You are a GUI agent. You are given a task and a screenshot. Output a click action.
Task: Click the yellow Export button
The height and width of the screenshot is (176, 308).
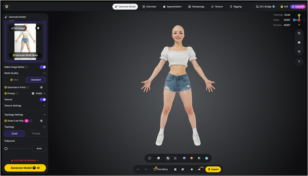[213, 169]
